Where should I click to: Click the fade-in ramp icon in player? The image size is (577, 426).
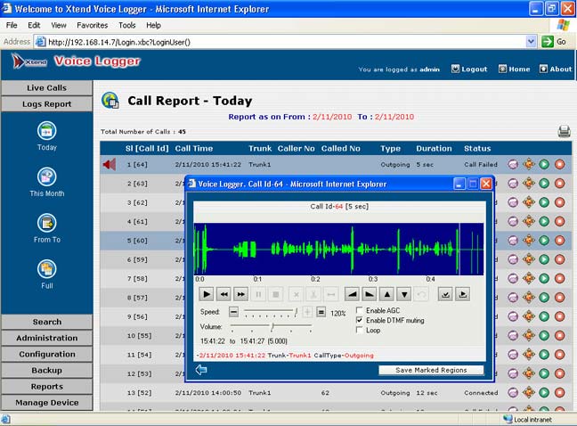click(x=352, y=294)
